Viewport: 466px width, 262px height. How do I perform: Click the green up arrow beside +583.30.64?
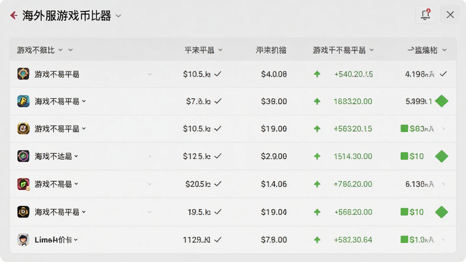tap(317, 240)
